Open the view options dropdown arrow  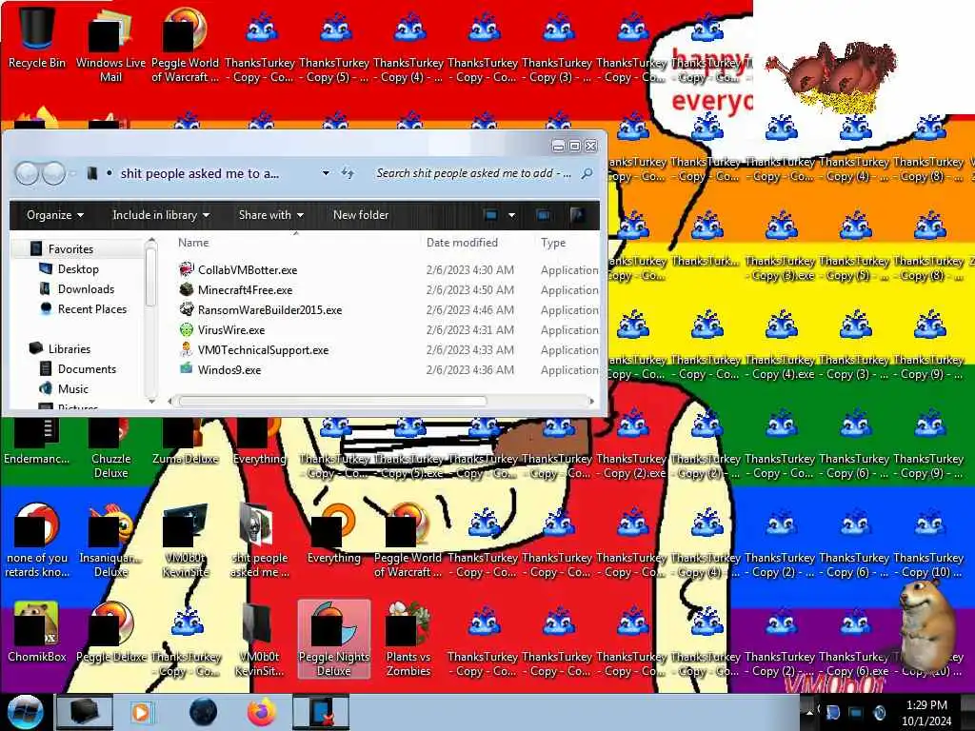click(511, 215)
